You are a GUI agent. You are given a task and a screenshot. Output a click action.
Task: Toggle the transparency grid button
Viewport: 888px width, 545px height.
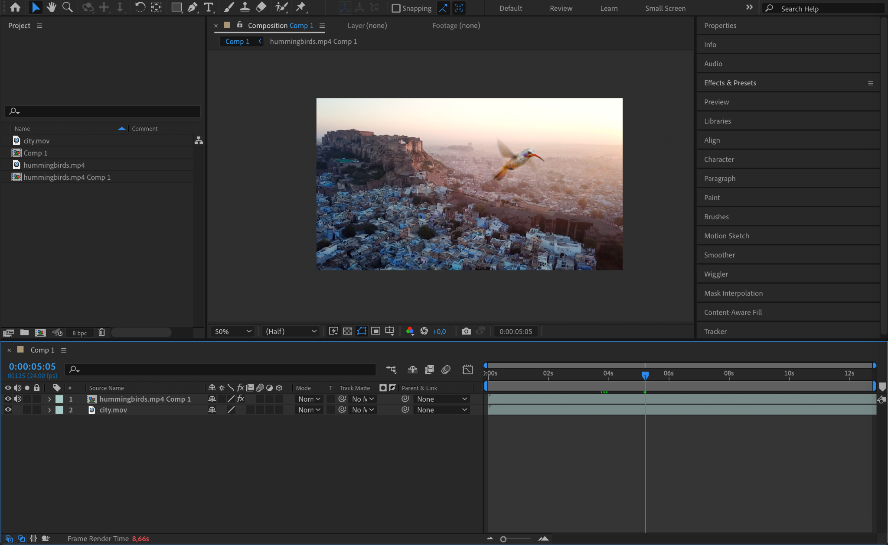347,331
